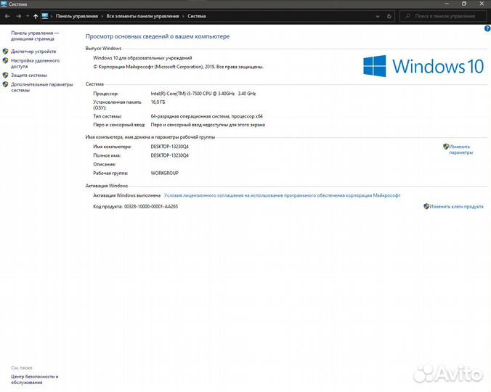Click Изменить ключ продукта link

click(456, 207)
